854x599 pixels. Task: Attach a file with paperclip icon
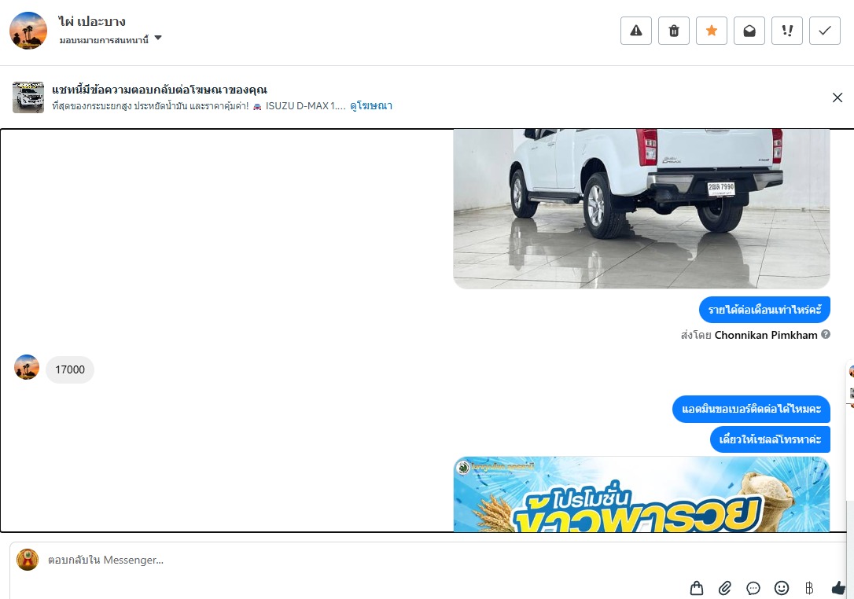coord(724,588)
